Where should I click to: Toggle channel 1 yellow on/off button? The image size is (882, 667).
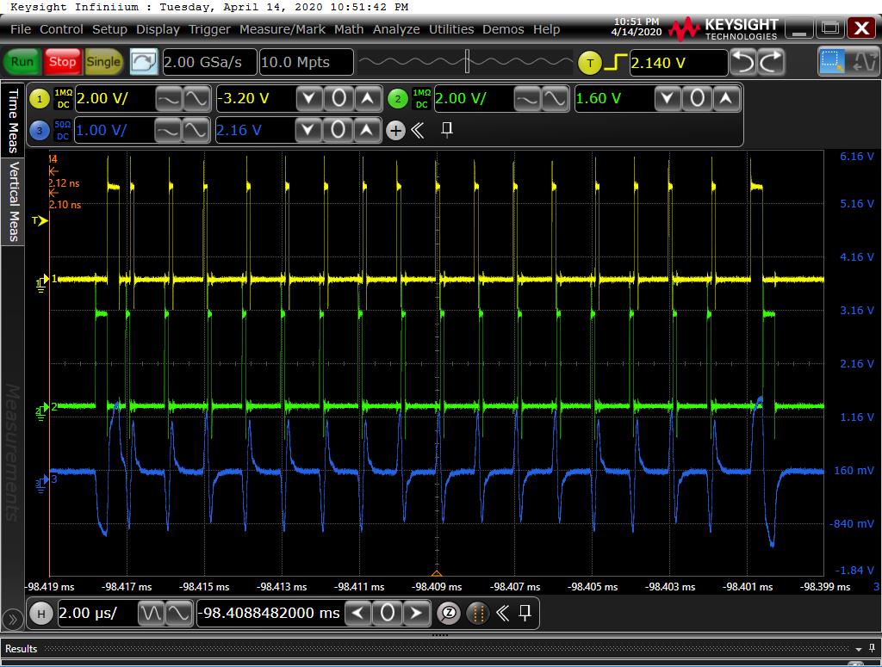40,99
